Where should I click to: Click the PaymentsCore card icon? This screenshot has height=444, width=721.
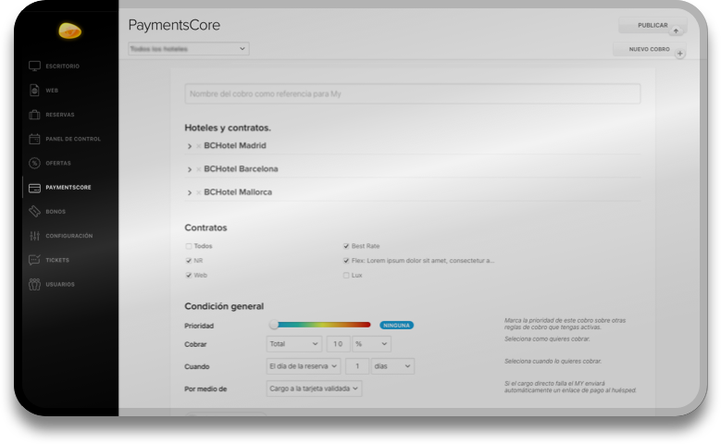pyautogui.click(x=34, y=188)
